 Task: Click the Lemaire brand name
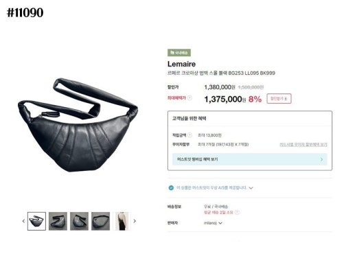tap(181, 64)
